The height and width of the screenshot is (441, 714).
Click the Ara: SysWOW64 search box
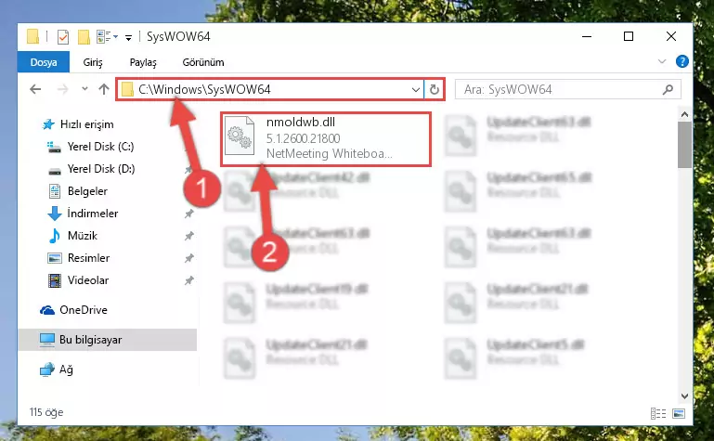click(x=568, y=89)
